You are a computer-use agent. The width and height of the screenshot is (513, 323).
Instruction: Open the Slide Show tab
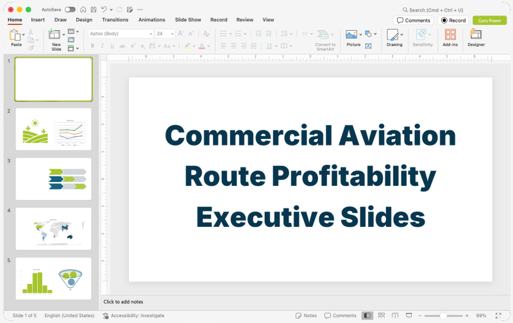188,20
